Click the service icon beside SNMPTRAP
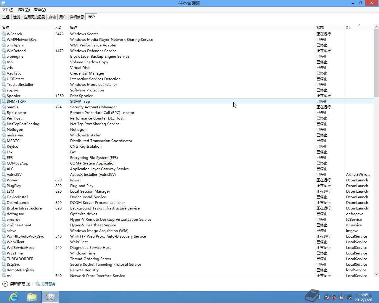379x303 pixels. pos(4,101)
